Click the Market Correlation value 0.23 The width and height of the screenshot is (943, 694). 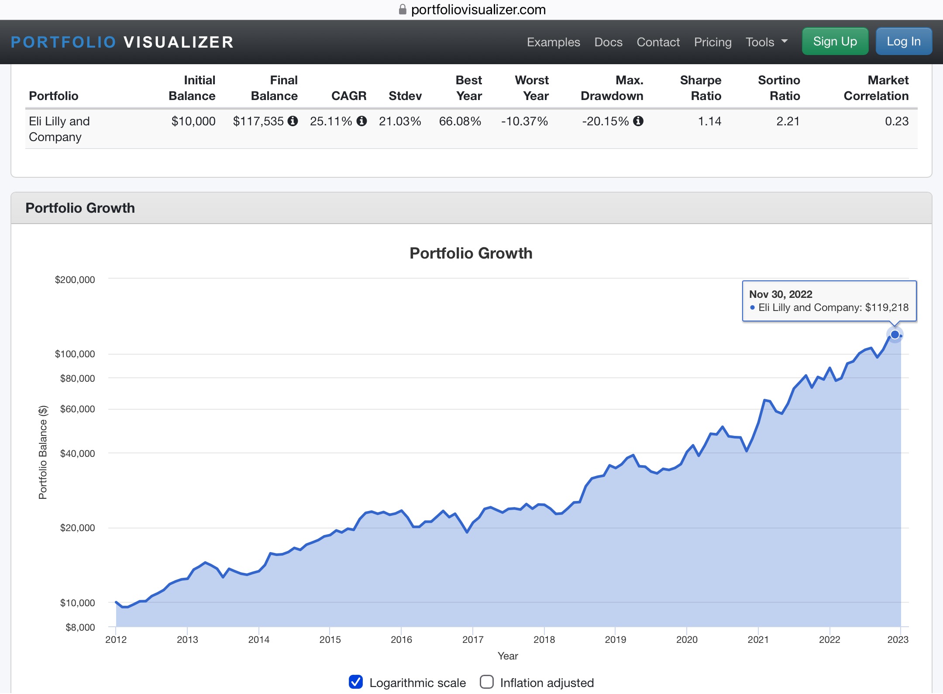point(897,121)
